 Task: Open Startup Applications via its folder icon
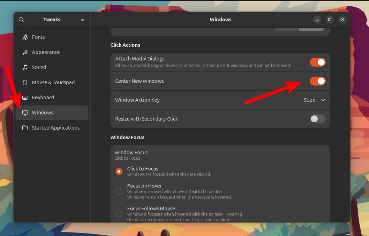point(25,128)
